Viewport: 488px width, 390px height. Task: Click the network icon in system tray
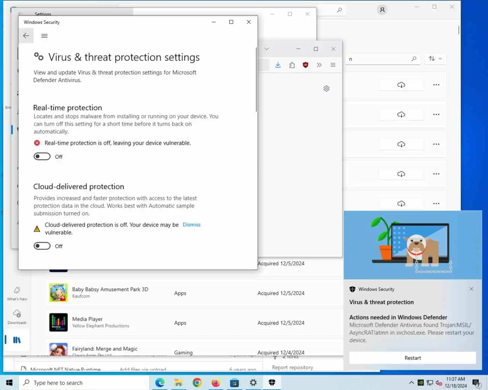(x=430, y=383)
